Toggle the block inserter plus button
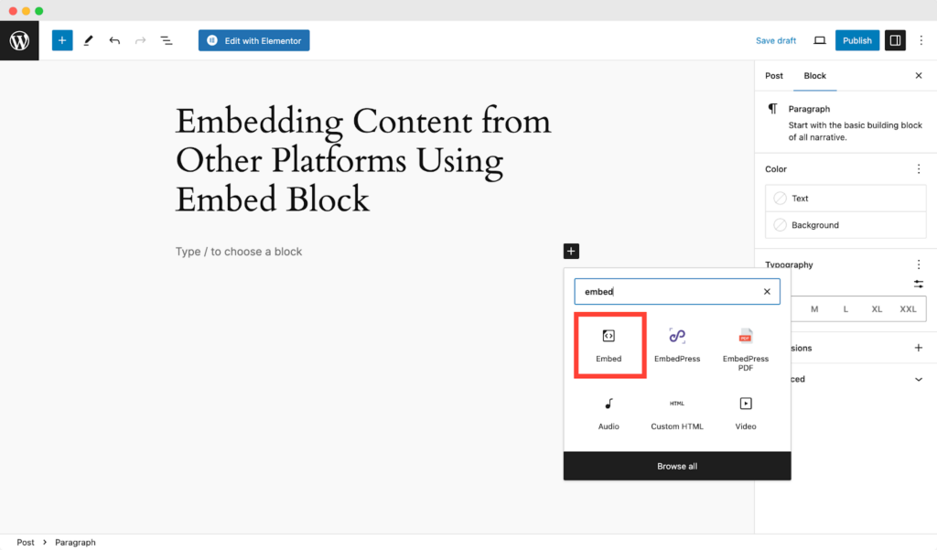 coord(62,40)
